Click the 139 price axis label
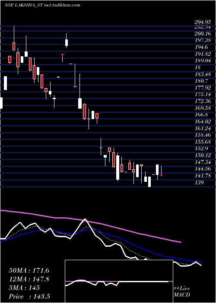Image resolution: width=216 pixels, height=303 pixels. coord(199,182)
